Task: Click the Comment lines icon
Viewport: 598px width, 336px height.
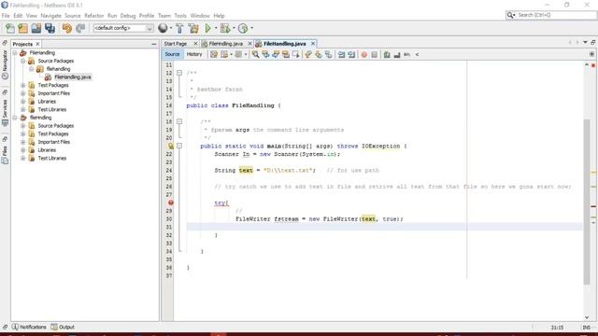Action: [387, 54]
